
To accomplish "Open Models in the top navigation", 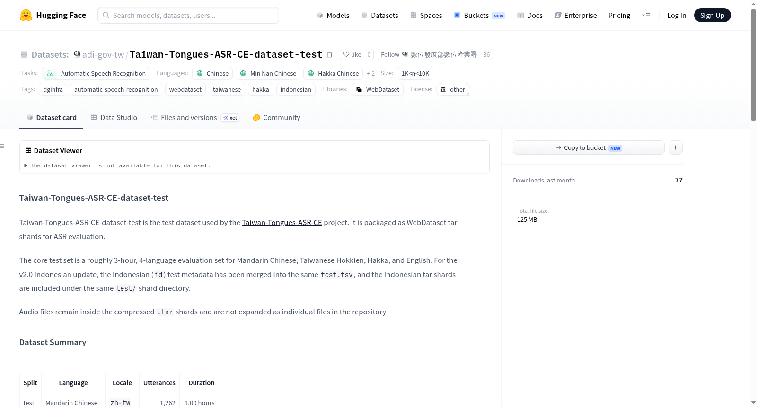I will coord(333,15).
